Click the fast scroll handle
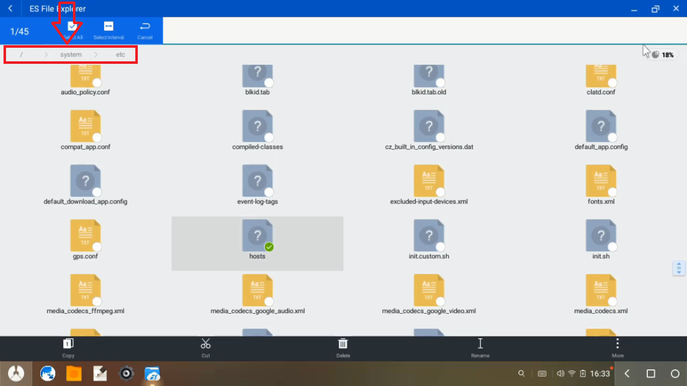Image resolution: width=687 pixels, height=386 pixels. 679,268
